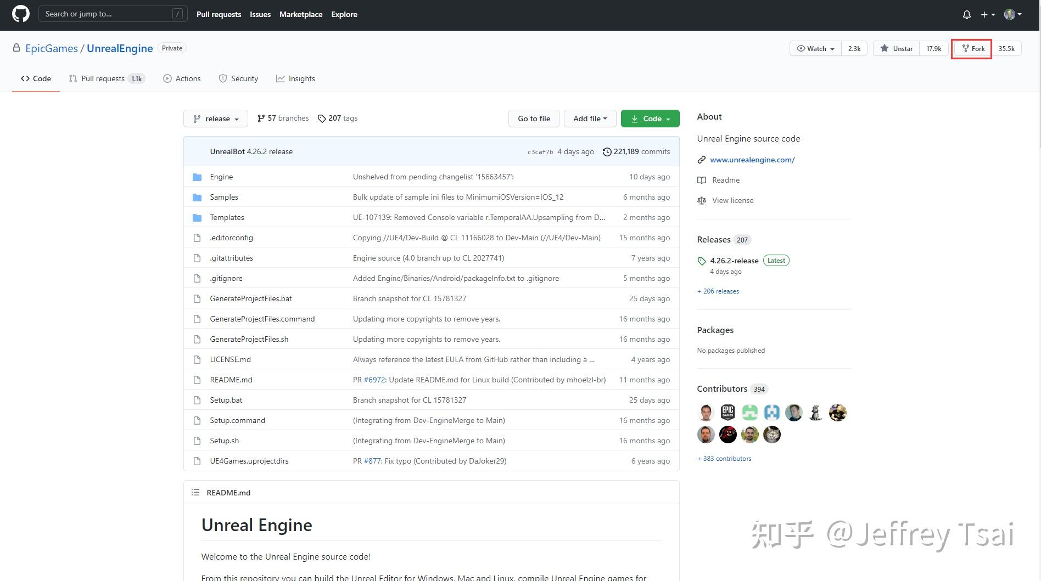Toggle Watch settings for the repo

click(815, 48)
